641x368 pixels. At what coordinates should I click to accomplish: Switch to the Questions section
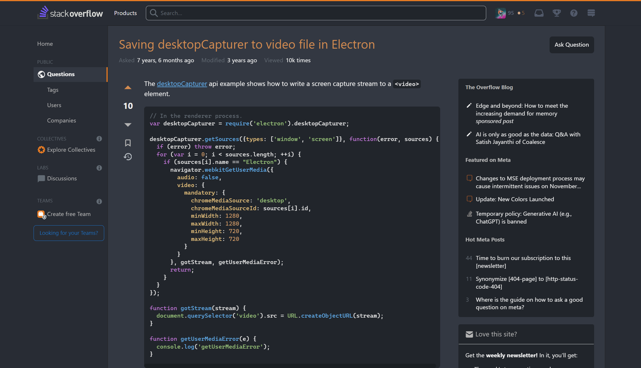tap(61, 74)
